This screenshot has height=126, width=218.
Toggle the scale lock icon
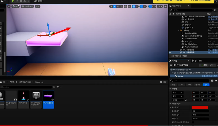(186, 100)
